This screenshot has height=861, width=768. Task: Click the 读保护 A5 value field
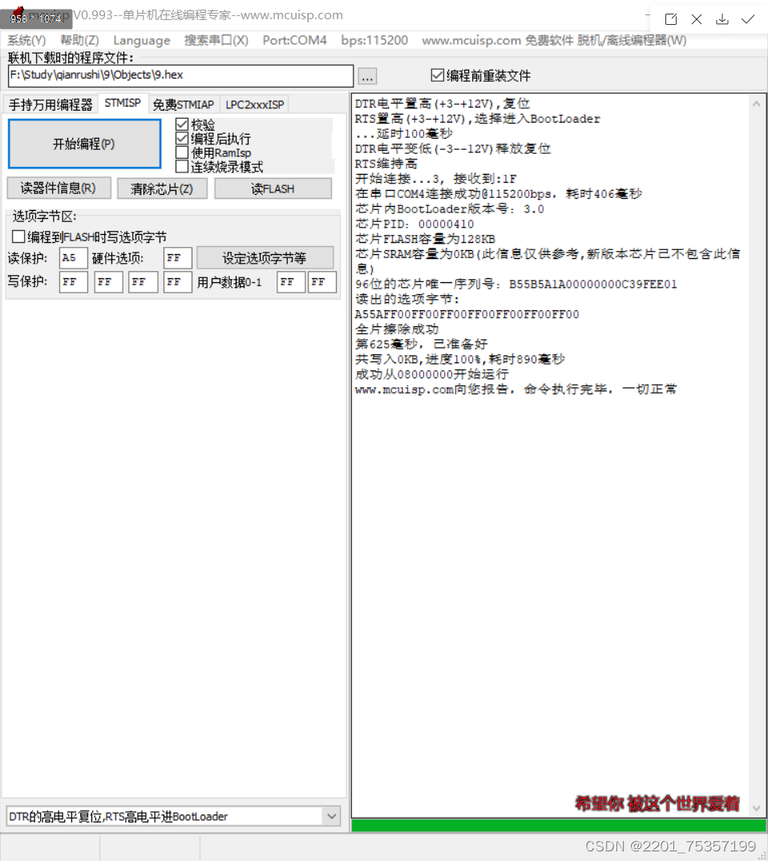[74, 257]
